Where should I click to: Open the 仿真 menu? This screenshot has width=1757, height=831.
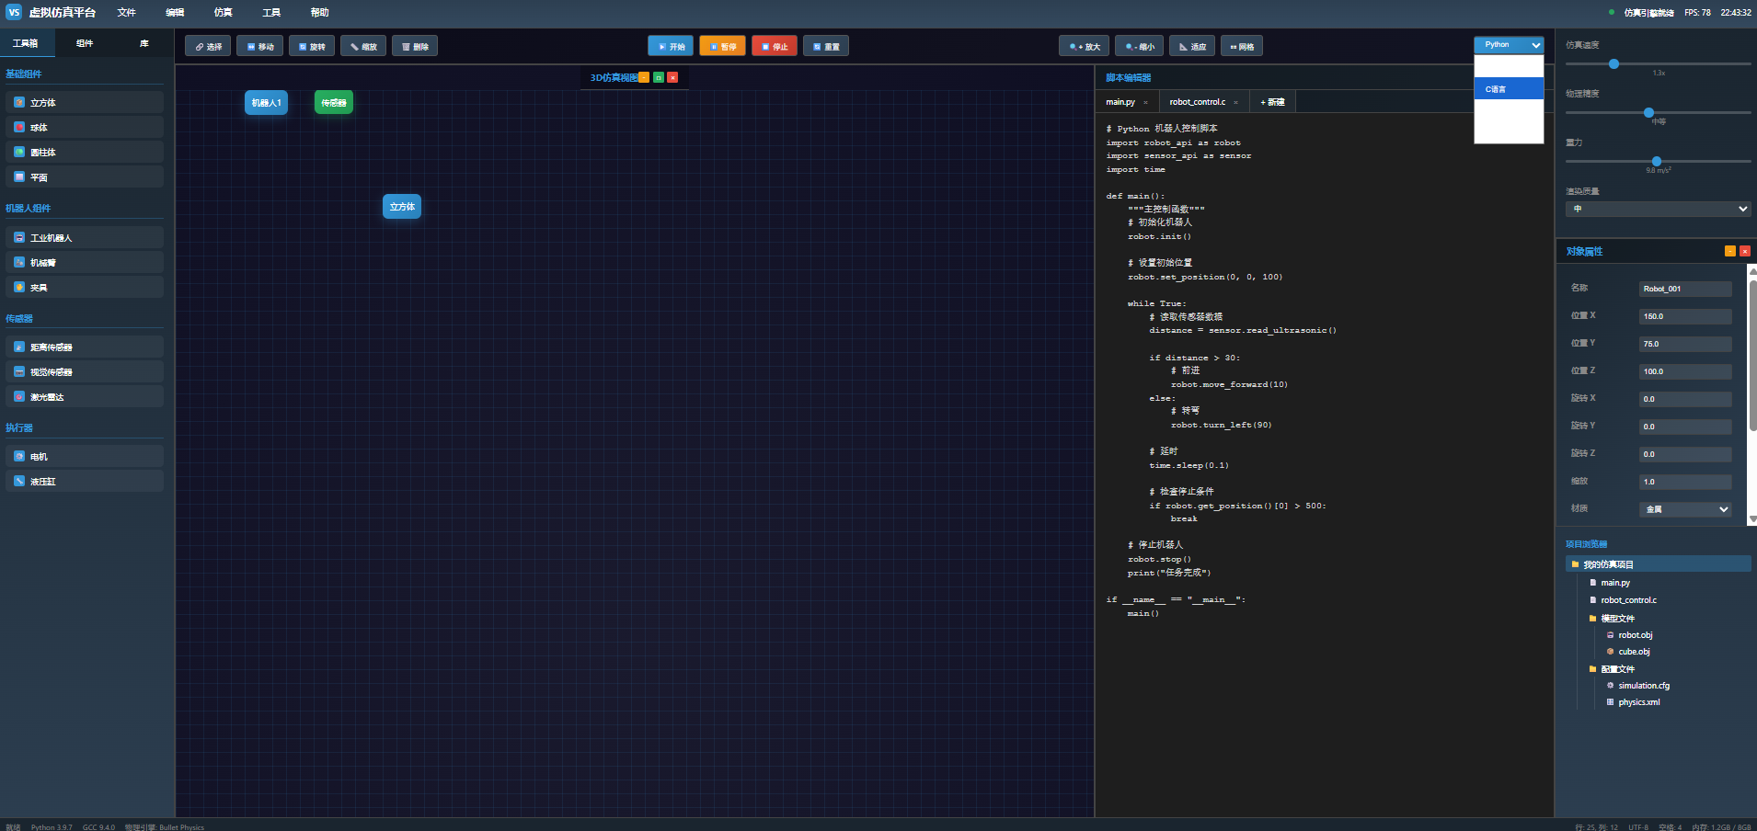point(224,13)
